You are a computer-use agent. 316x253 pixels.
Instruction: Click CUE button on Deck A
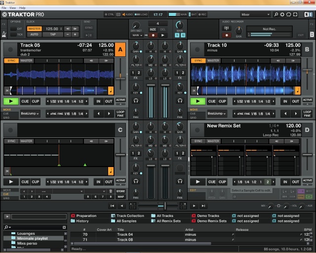point(25,101)
